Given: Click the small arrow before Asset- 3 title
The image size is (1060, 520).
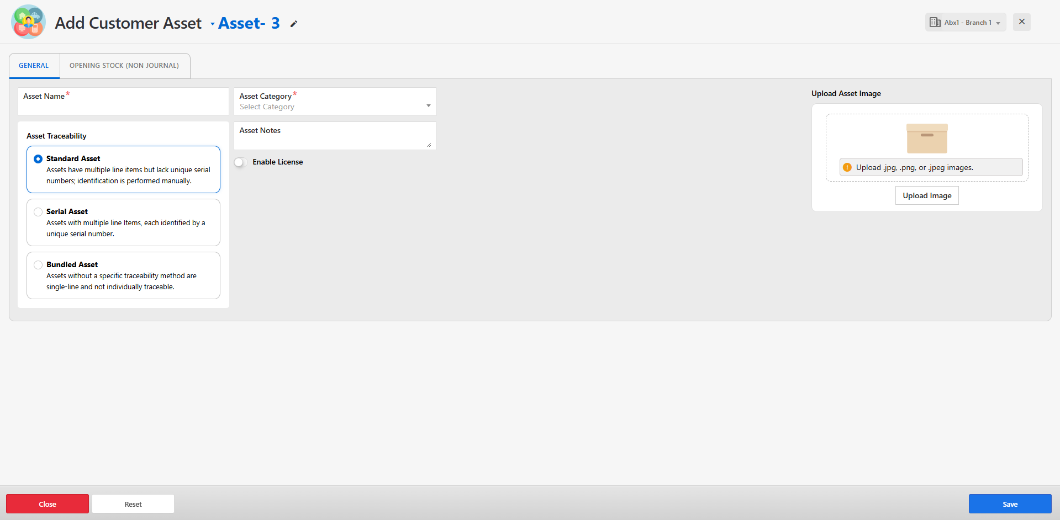Looking at the screenshot, I should point(213,24).
